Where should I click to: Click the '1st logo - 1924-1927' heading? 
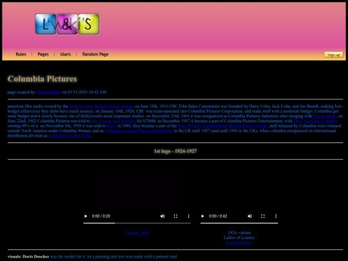[x=175, y=151]
